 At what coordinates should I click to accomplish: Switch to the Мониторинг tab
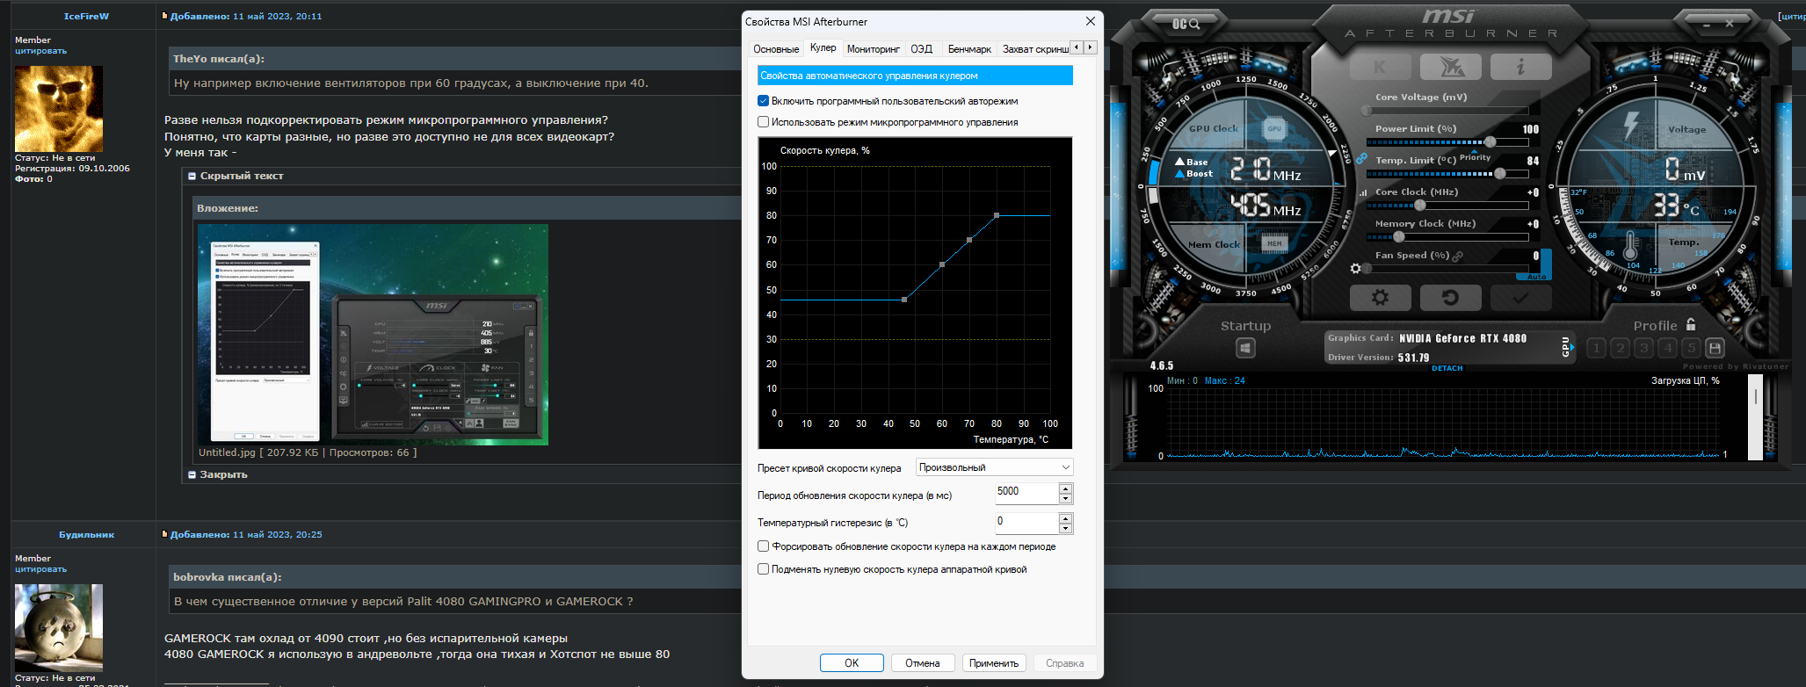pos(874,49)
